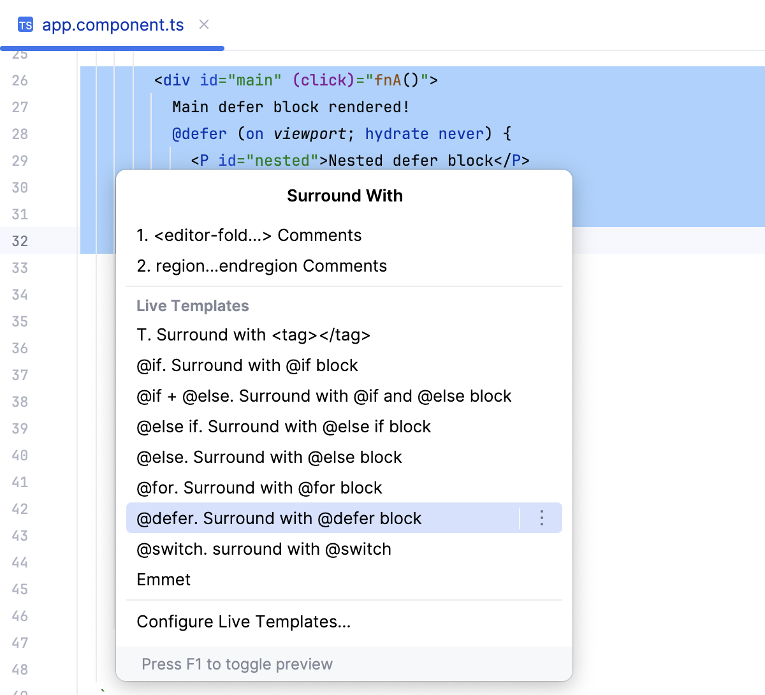Viewport: 765px width, 695px height.
Task: Click line number 32 in the gutter
Action: 20,241
